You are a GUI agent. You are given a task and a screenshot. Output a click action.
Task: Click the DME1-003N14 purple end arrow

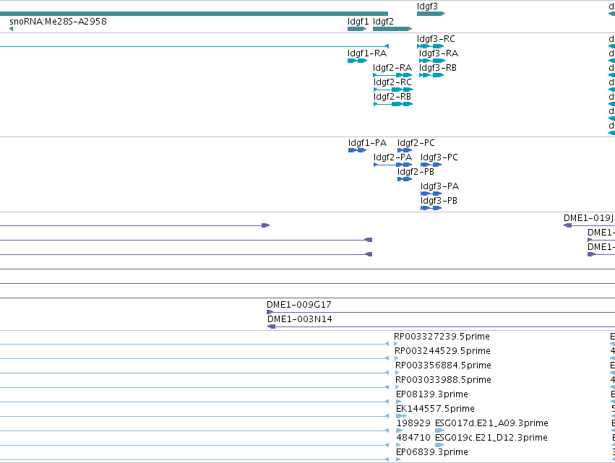pyautogui.click(x=272, y=326)
